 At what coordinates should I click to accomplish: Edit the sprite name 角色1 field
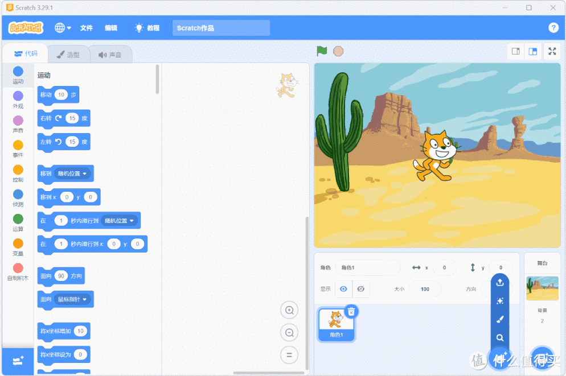point(367,267)
